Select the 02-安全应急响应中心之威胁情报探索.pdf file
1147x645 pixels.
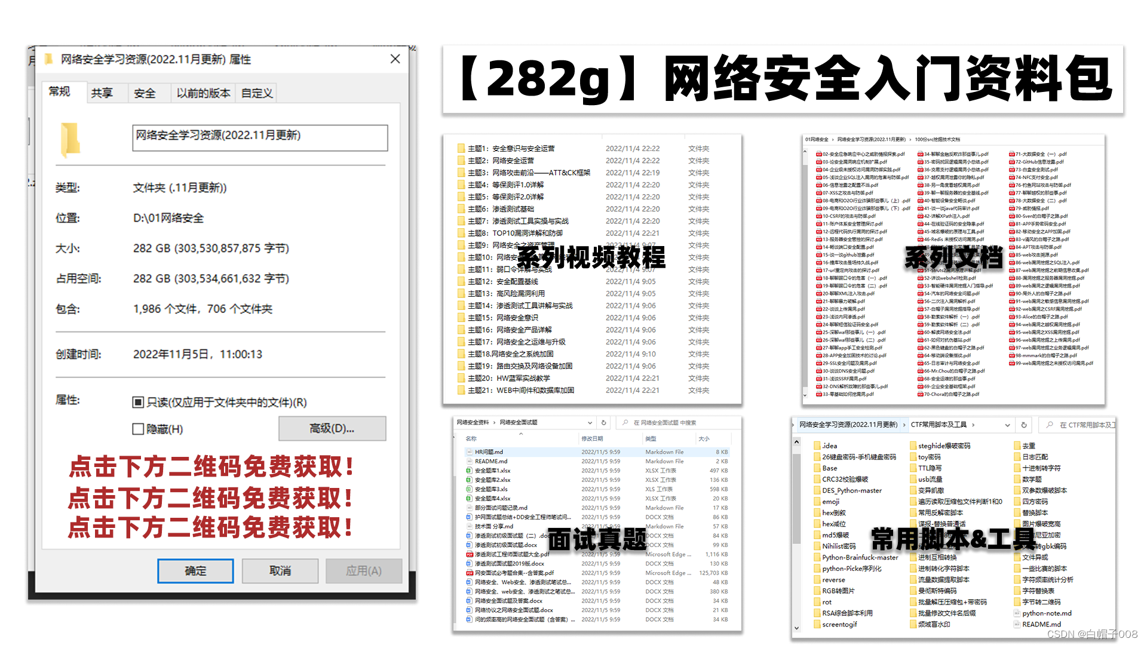click(861, 154)
